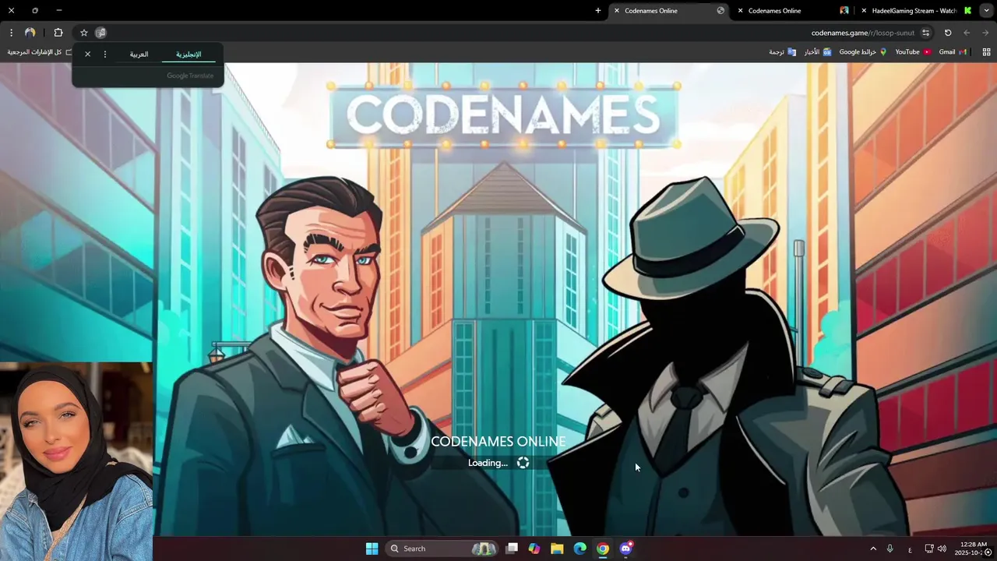Reload the current page
The image size is (997, 561).
point(948,33)
